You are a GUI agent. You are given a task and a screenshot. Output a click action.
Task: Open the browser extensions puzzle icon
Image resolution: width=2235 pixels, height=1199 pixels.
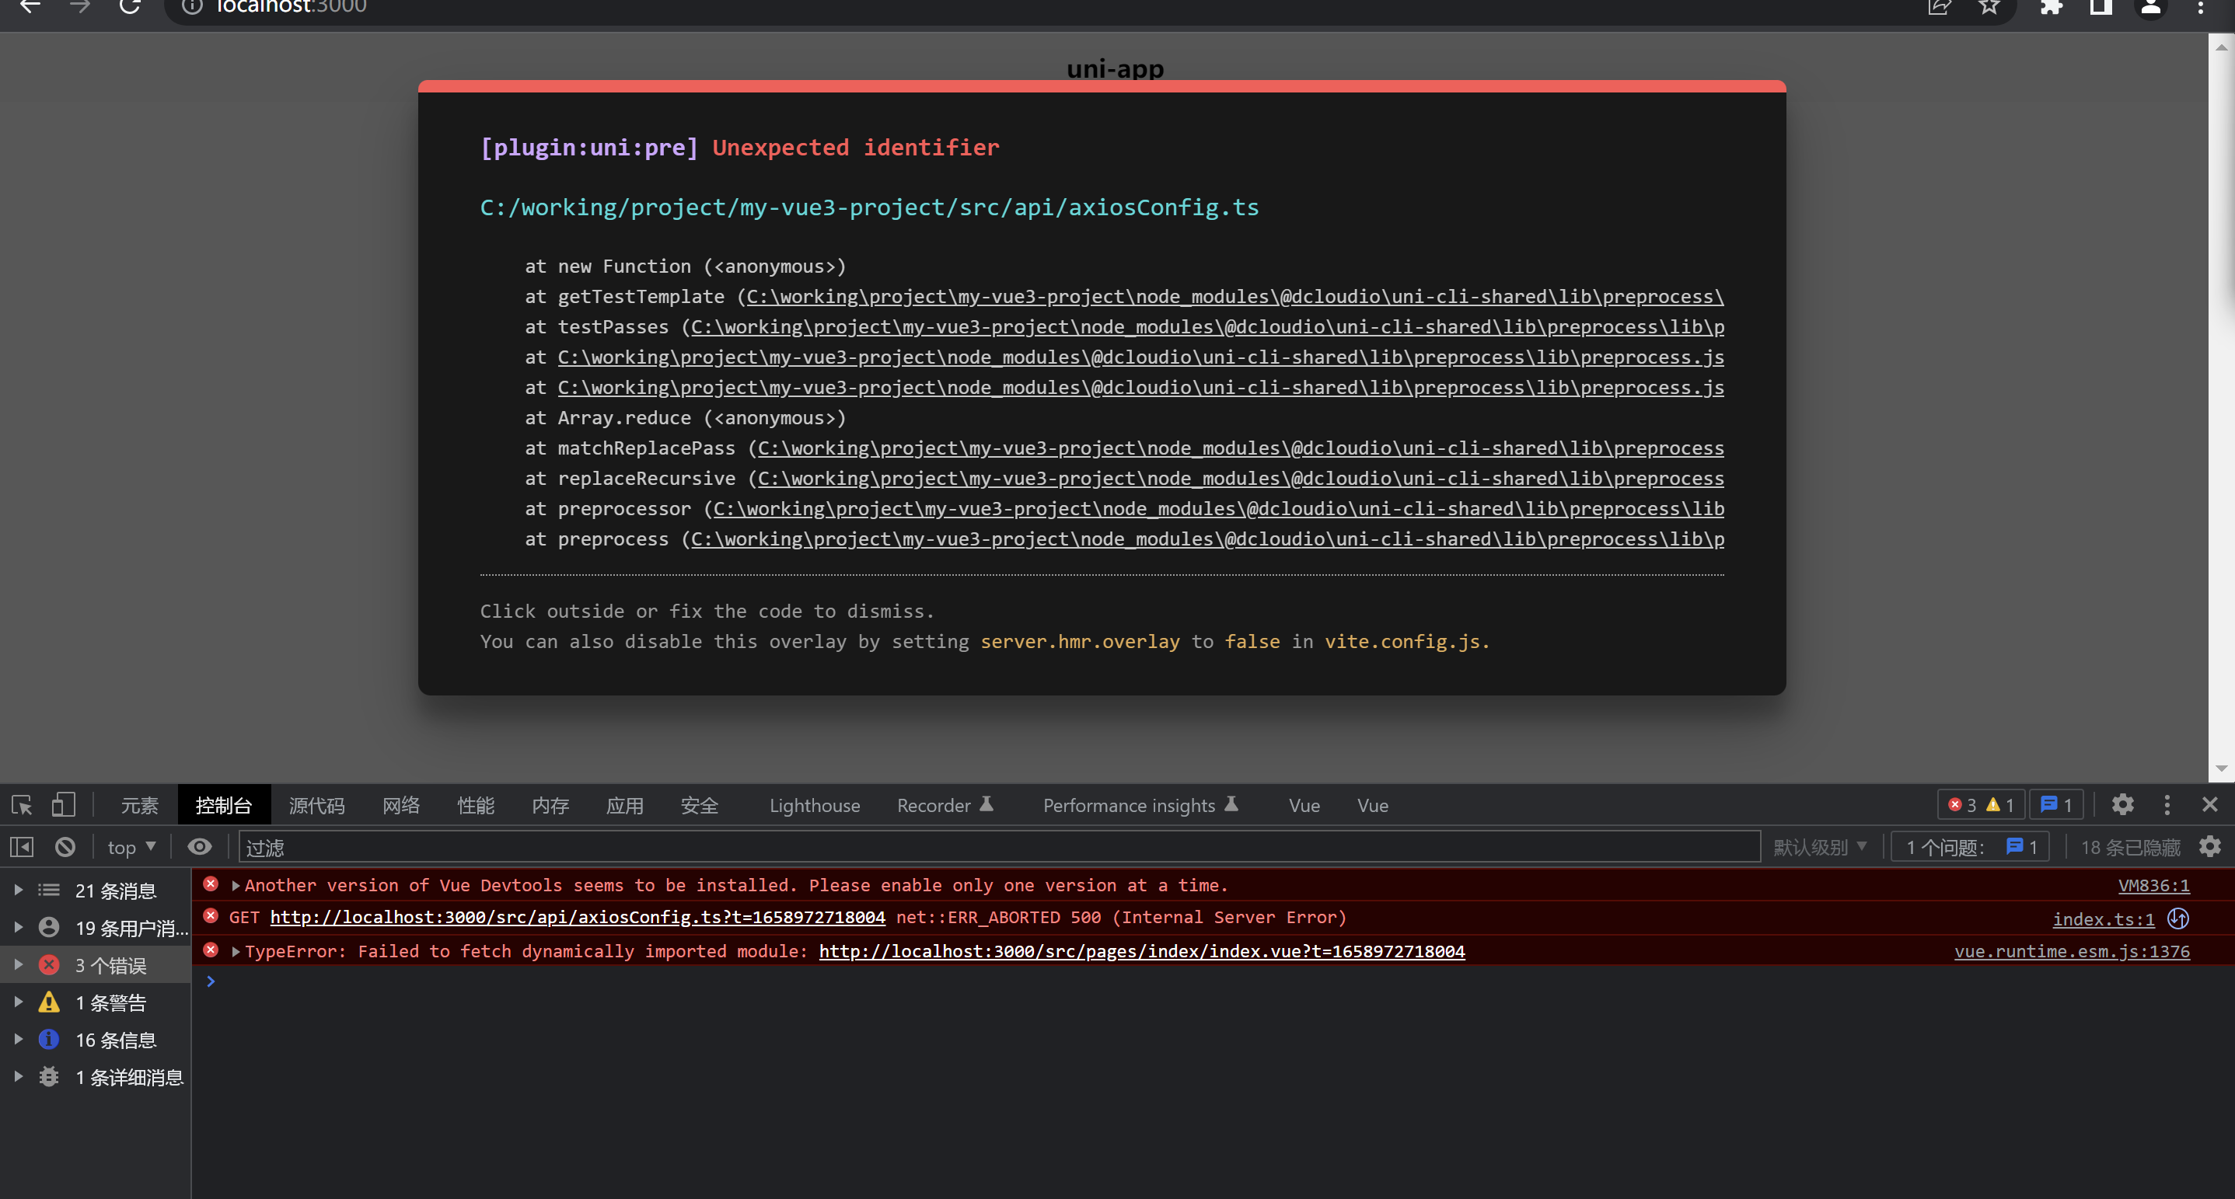[2050, 7]
